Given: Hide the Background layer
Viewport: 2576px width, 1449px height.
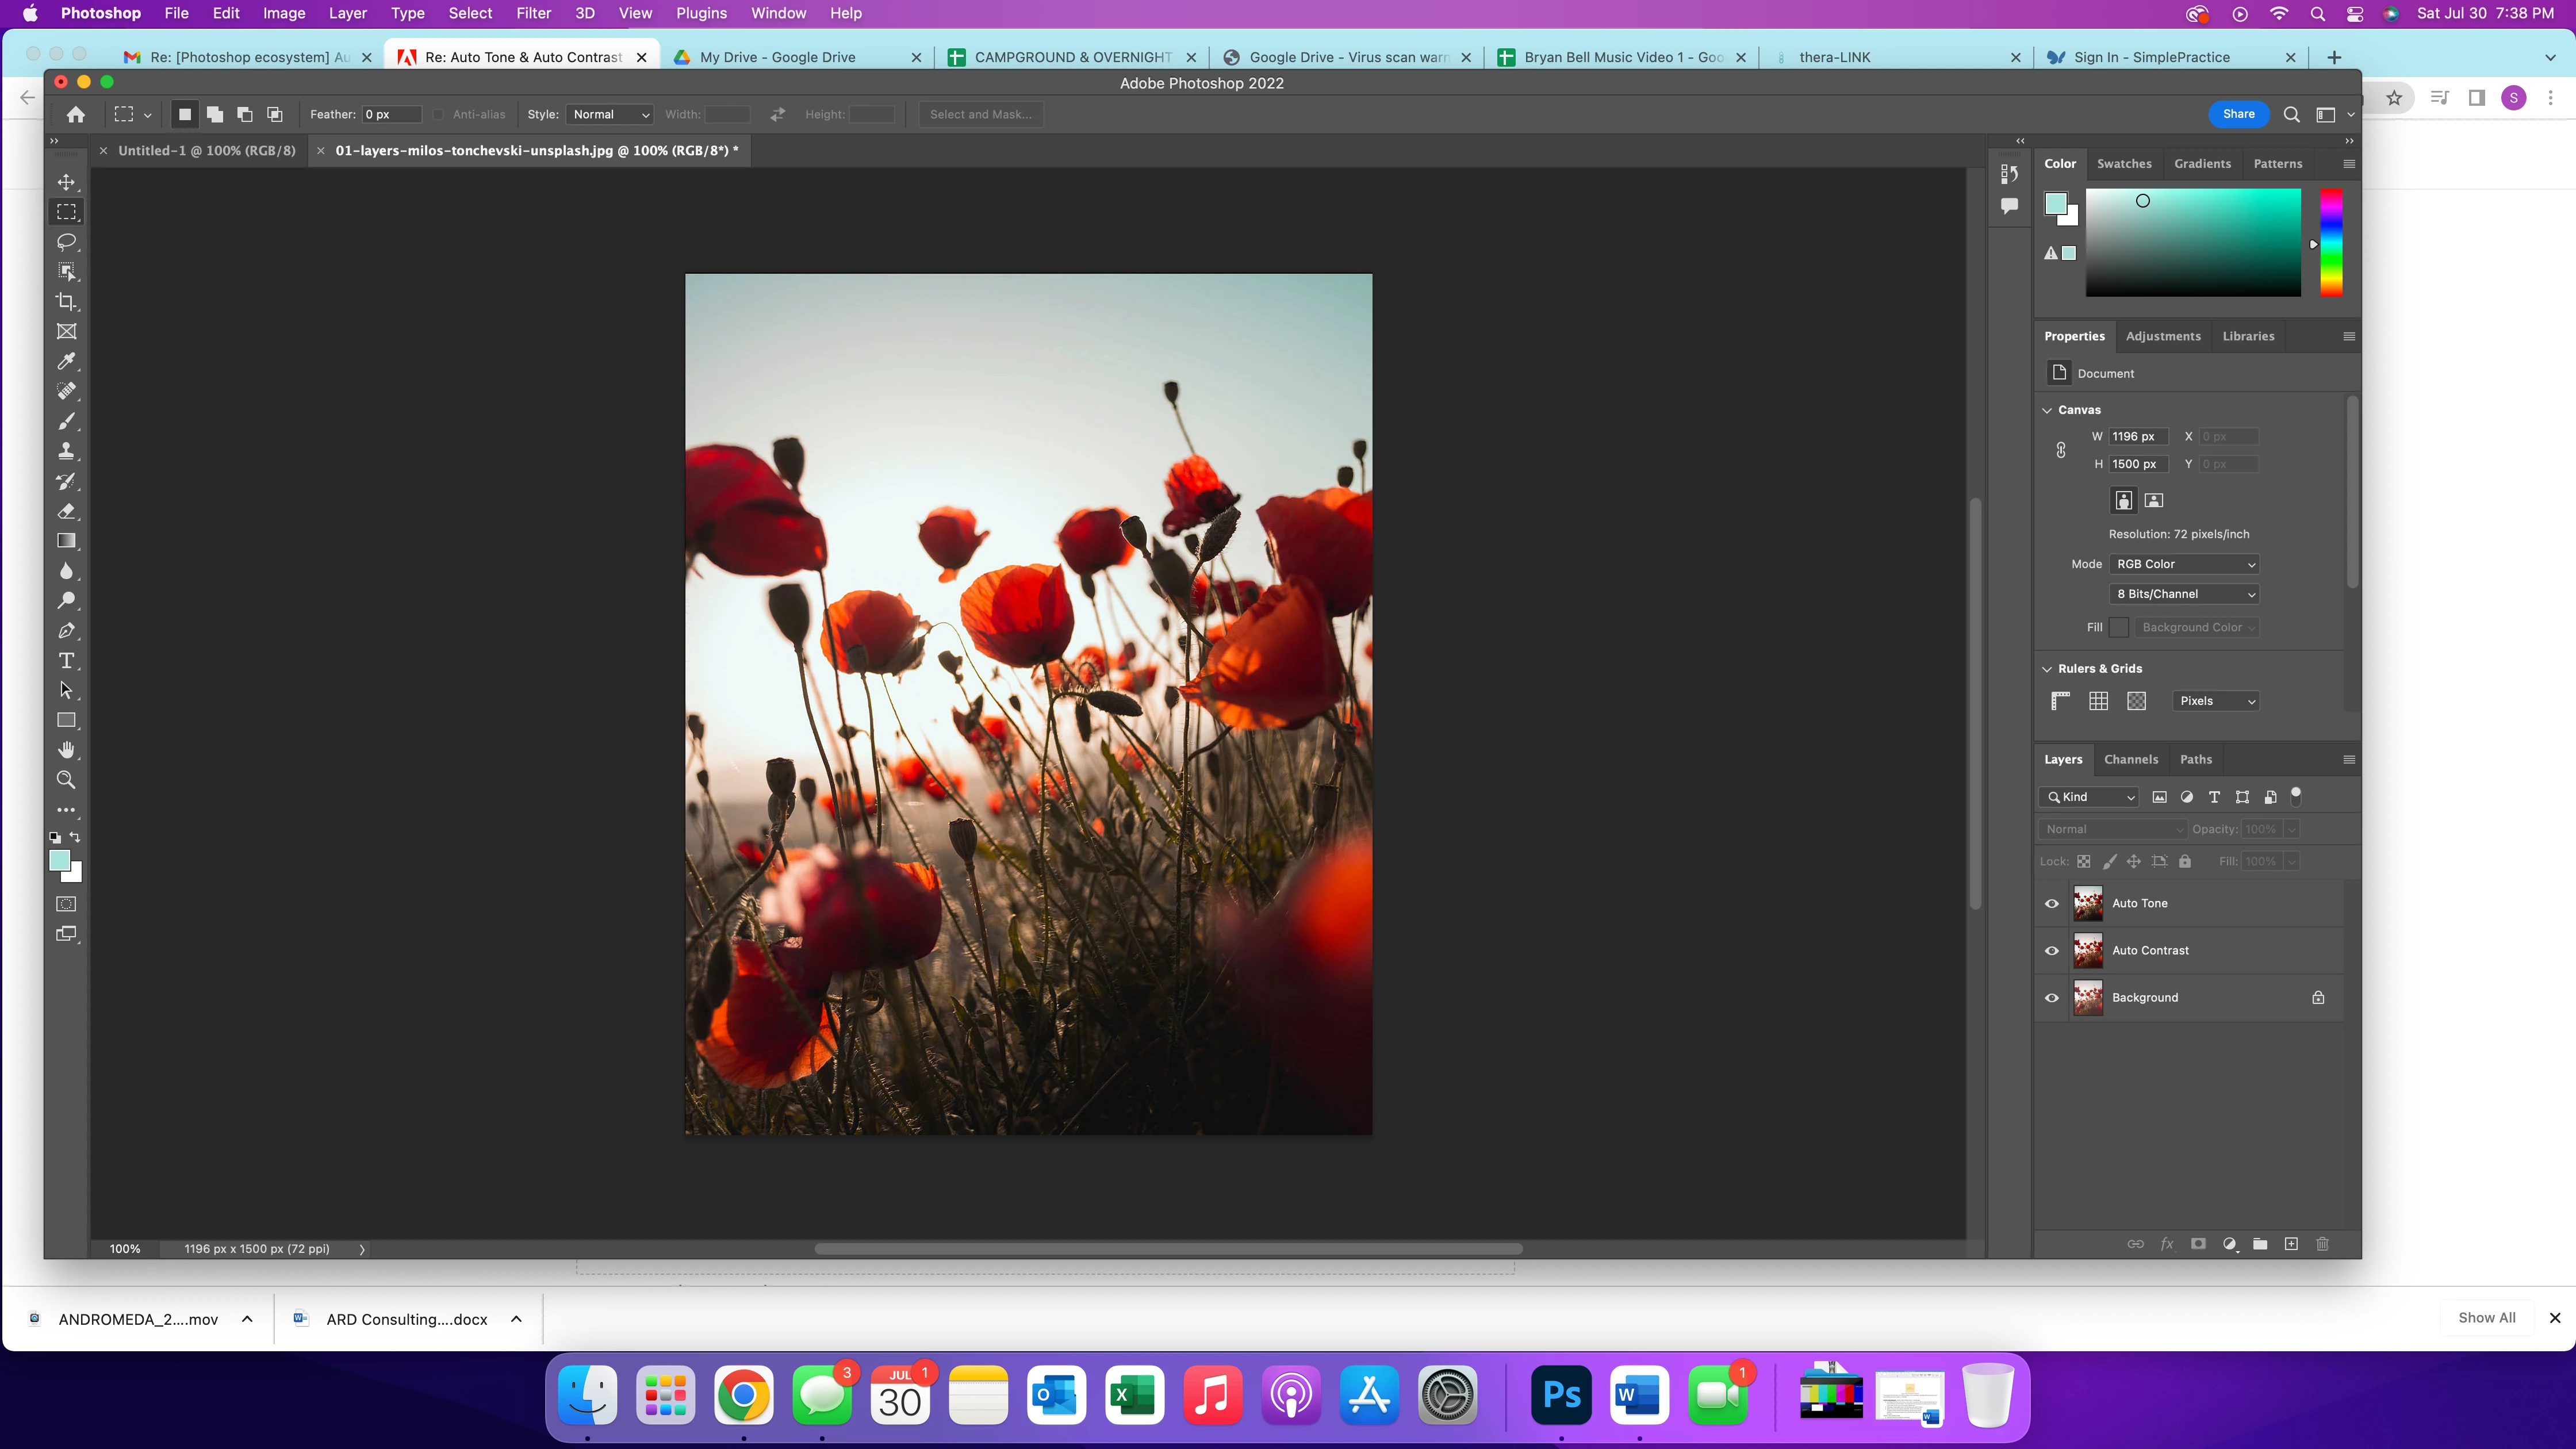Looking at the screenshot, I should pyautogui.click(x=2052, y=997).
